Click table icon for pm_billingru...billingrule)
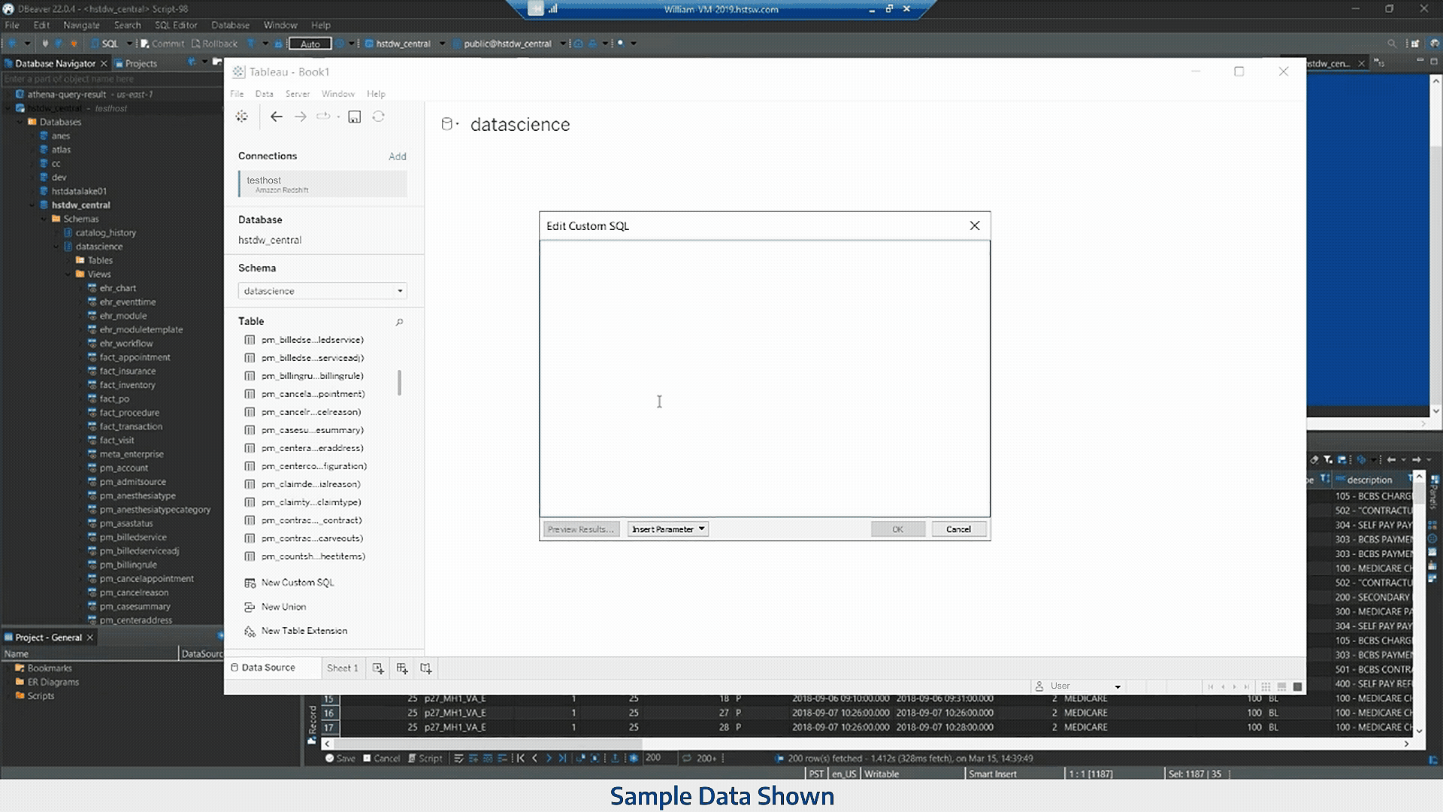The width and height of the screenshot is (1443, 812). (x=250, y=376)
